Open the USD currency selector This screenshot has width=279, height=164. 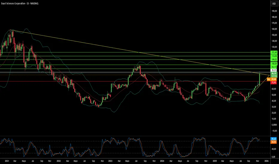[x=274, y=4]
